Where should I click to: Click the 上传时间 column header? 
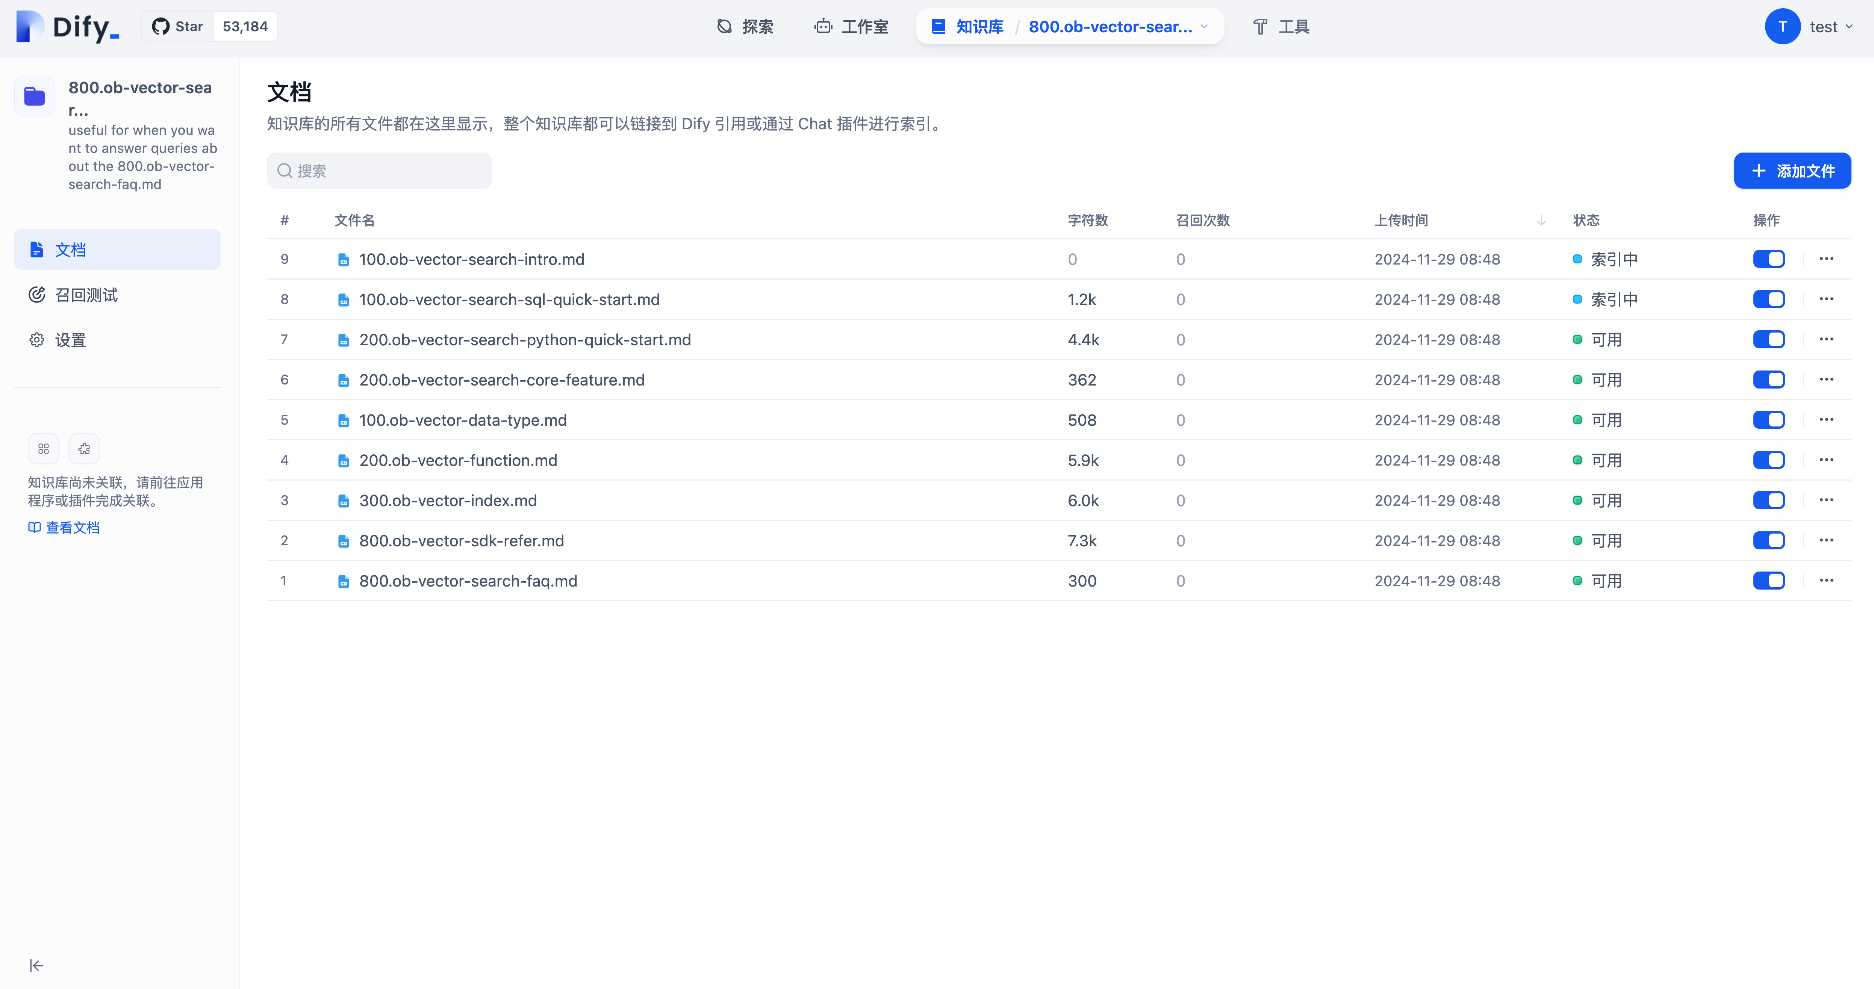pos(1401,220)
